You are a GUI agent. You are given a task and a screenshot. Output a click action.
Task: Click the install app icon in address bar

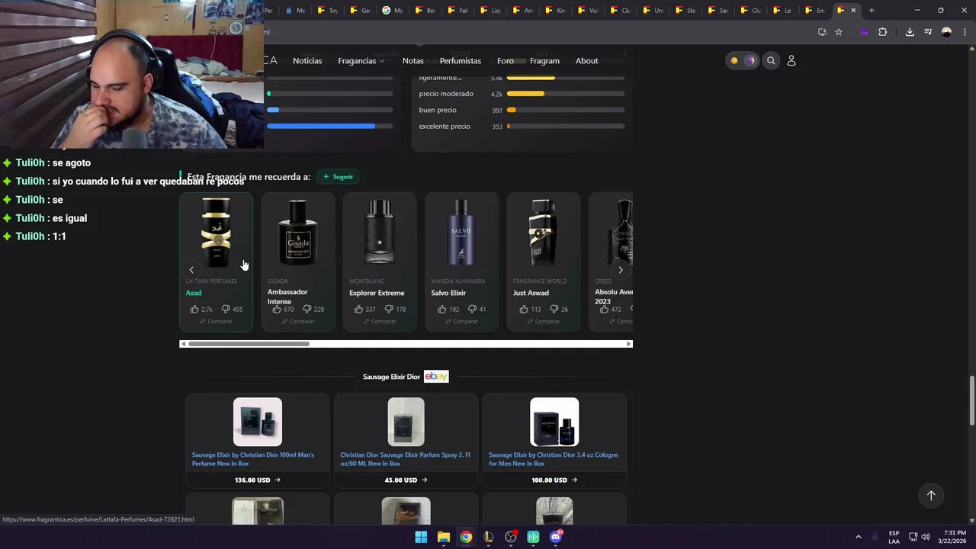[822, 32]
